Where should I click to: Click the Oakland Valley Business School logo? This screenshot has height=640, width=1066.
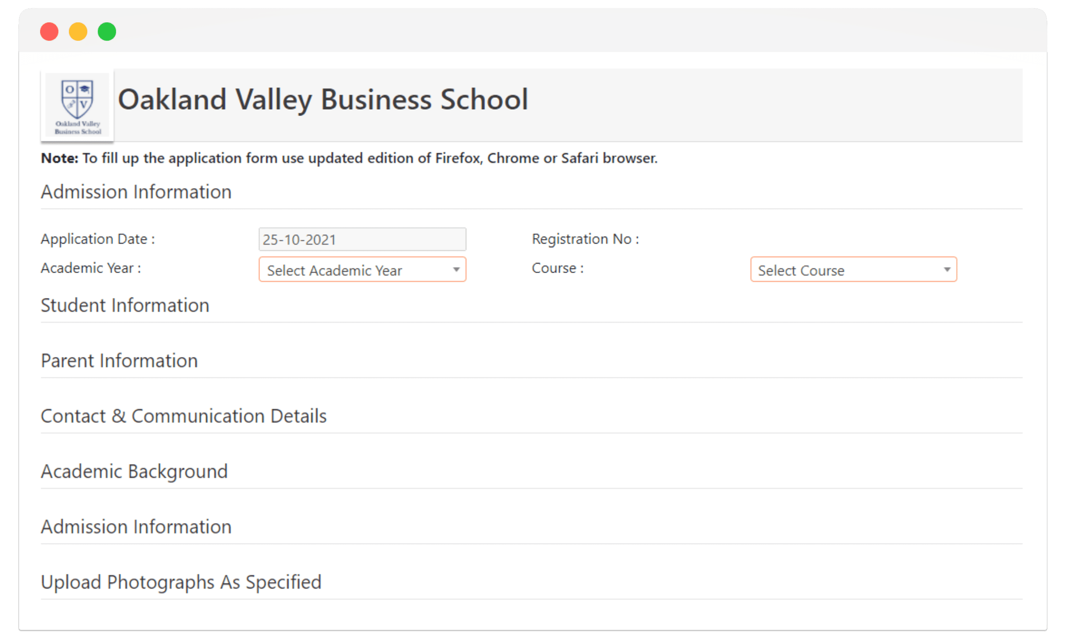click(x=77, y=105)
